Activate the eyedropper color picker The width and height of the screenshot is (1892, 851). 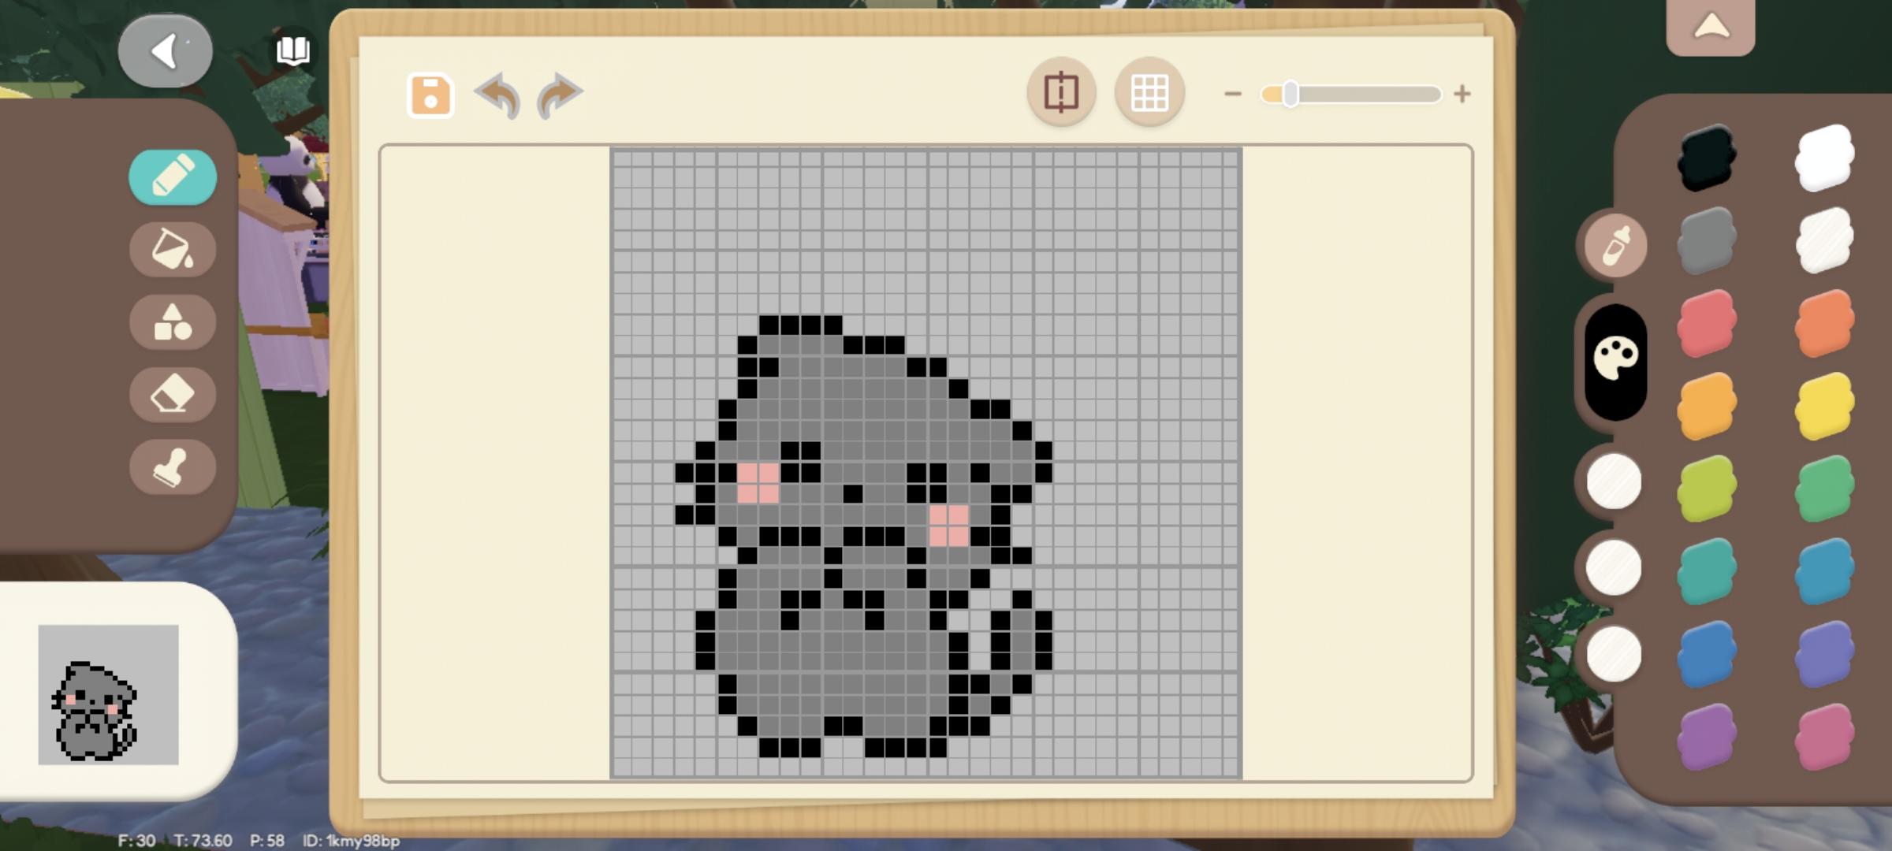(x=1615, y=246)
